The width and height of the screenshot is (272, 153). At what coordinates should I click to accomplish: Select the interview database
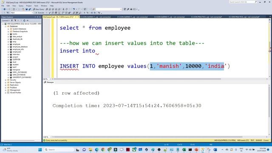click(x=16, y=54)
